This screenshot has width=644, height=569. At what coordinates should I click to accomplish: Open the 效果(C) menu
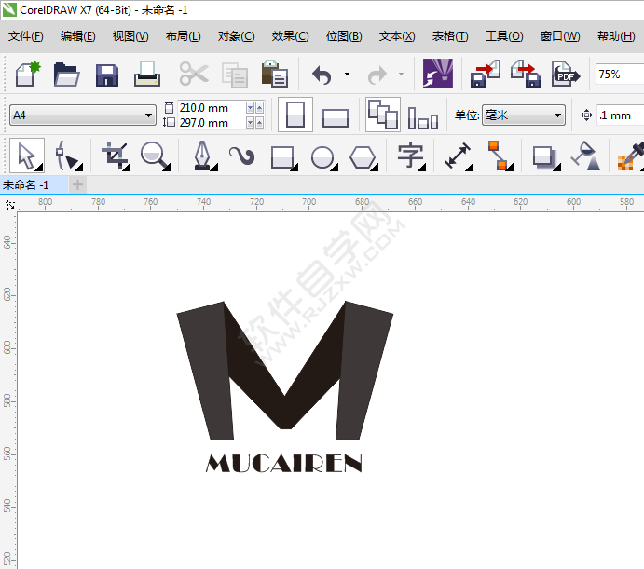(x=290, y=36)
